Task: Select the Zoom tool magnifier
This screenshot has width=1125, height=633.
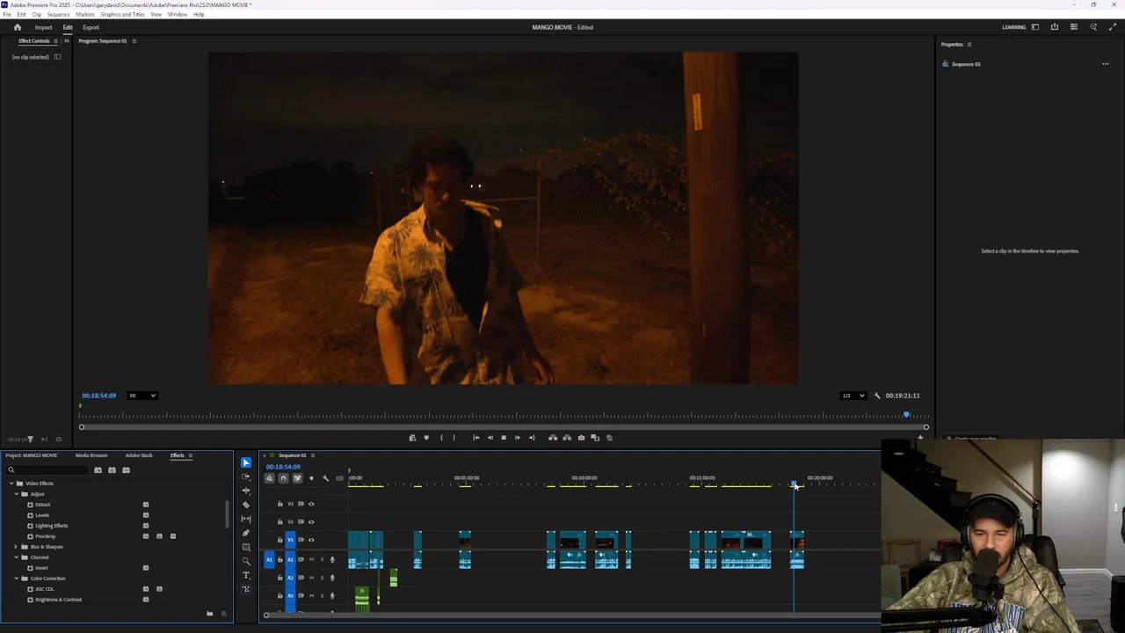Action: (246, 561)
